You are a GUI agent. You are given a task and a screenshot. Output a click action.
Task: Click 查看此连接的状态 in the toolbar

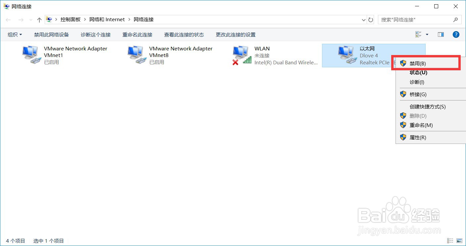click(x=184, y=34)
